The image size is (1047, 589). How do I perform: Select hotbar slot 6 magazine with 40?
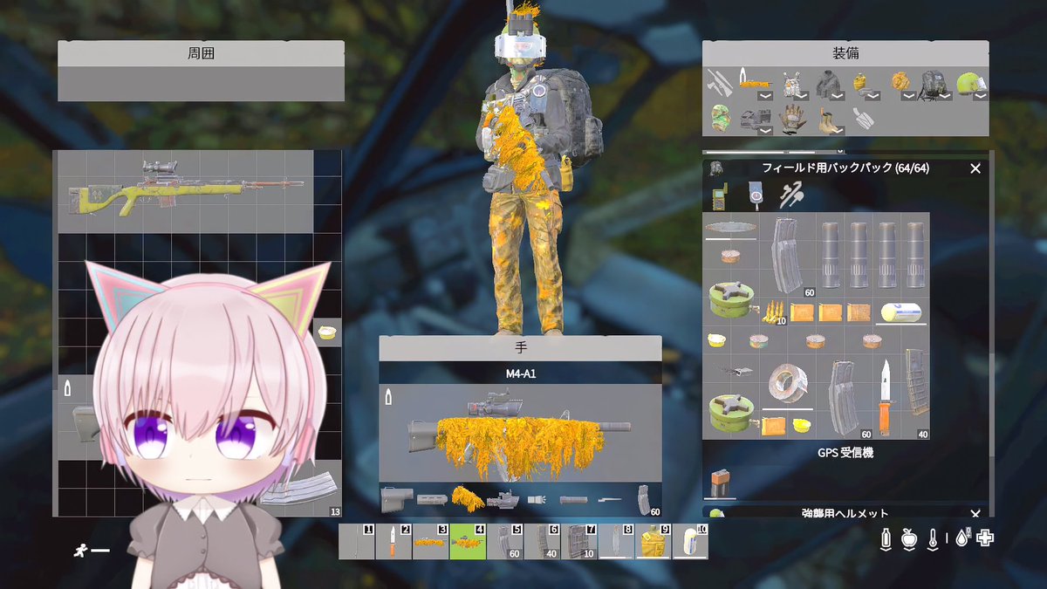(x=542, y=541)
